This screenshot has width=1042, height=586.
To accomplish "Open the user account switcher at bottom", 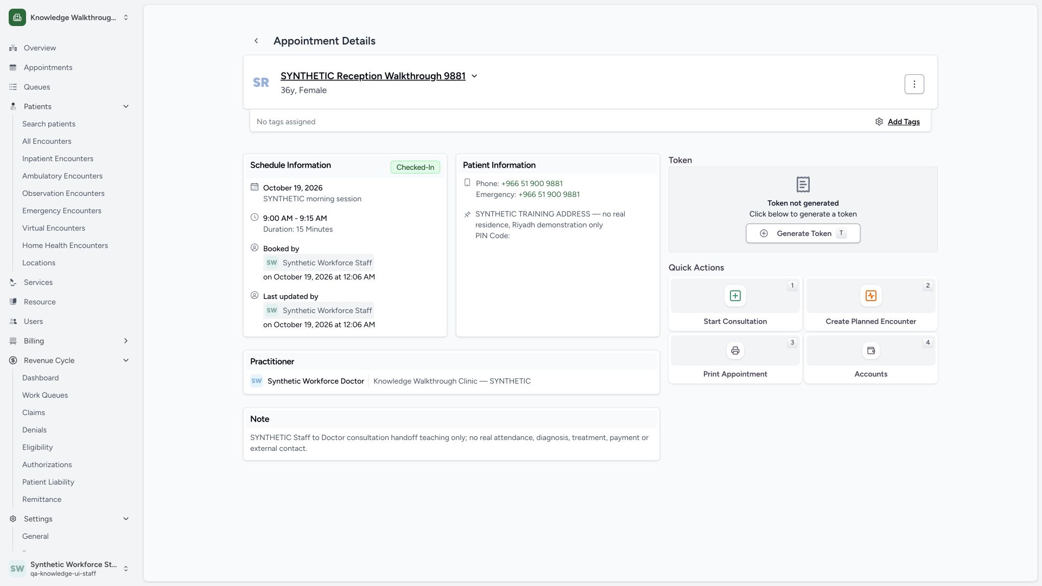I will point(69,569).
